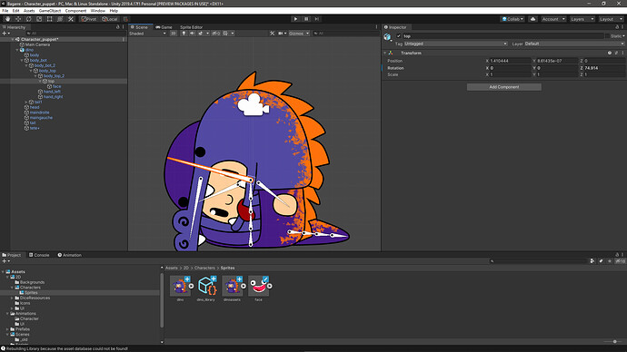Enable the Static checkbox

tap(607, 36)
